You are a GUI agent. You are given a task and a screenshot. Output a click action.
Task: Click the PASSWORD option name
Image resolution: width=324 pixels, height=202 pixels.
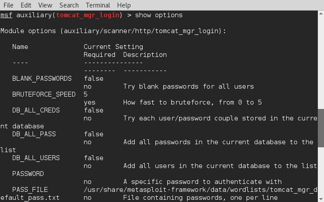pos(28,174)
